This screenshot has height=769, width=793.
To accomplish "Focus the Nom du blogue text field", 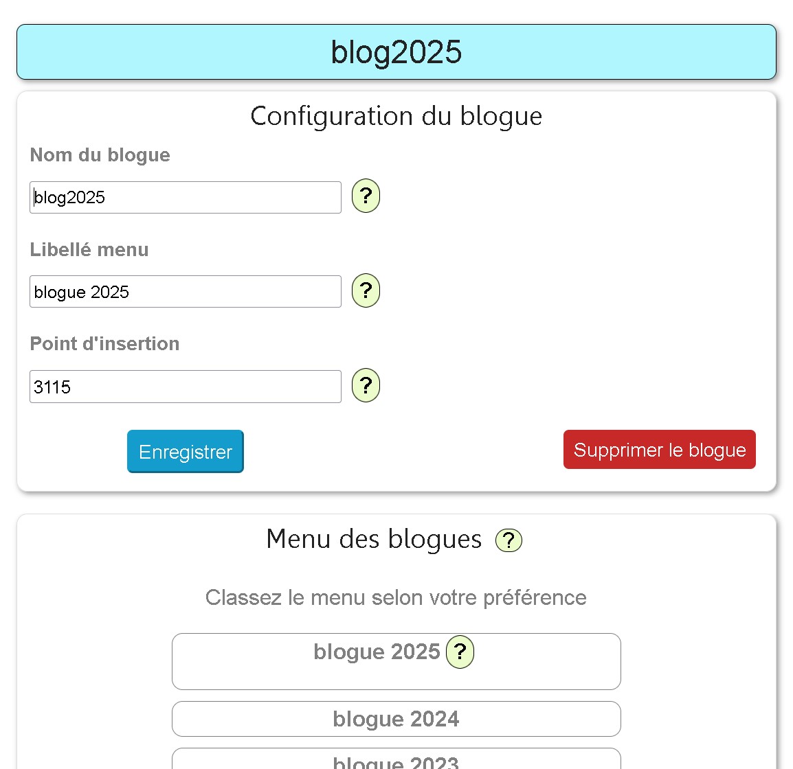I will click(x=185, y=198).
